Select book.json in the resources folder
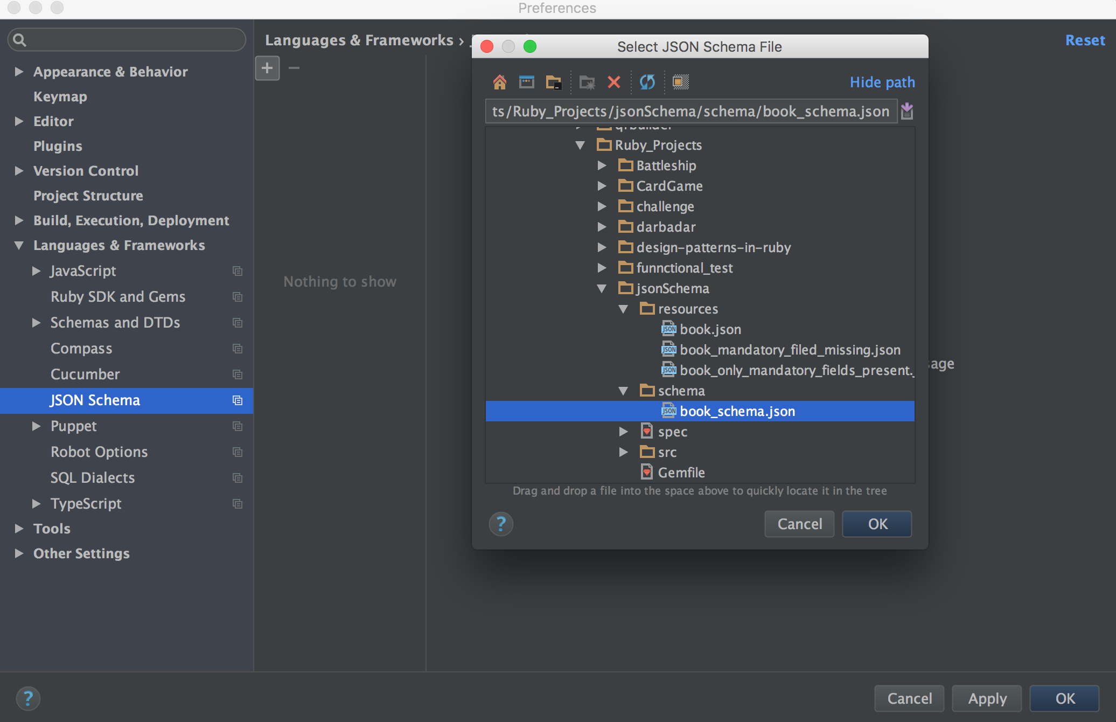1116x722 pixels. [710, 329]
